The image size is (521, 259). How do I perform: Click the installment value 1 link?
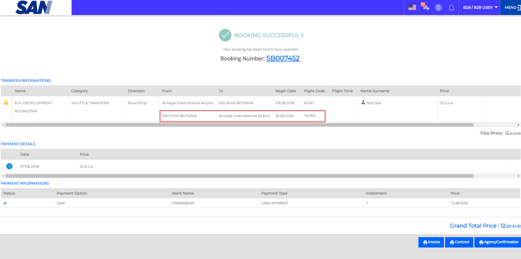[367, 203]
